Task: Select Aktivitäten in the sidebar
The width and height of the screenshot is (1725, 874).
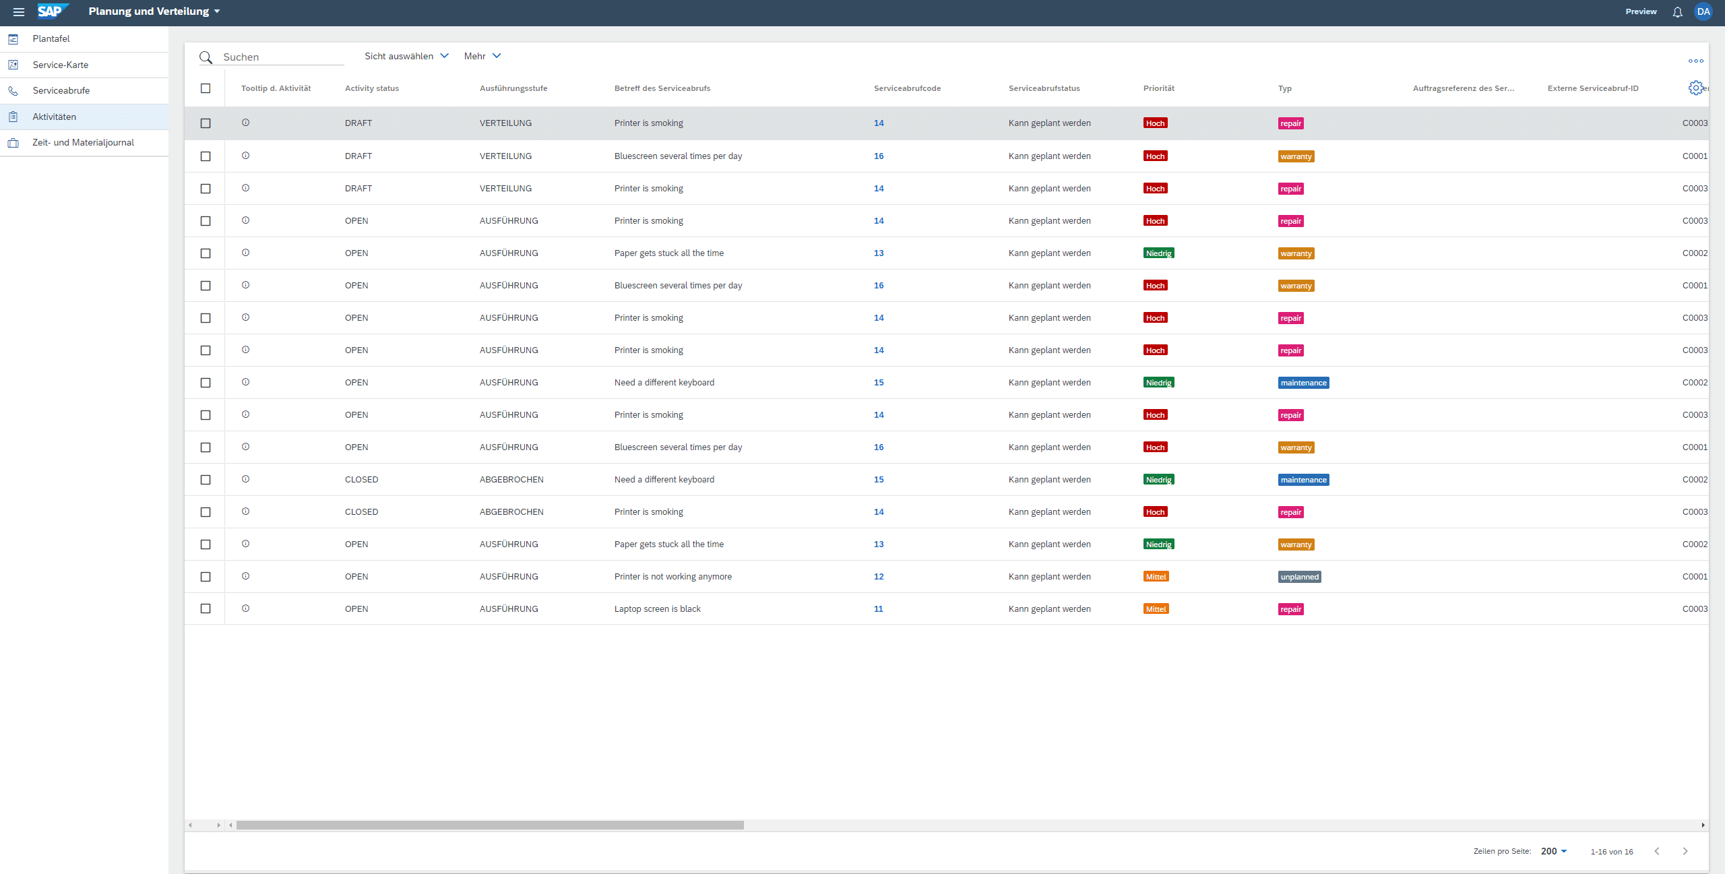Action: (84, 117)
